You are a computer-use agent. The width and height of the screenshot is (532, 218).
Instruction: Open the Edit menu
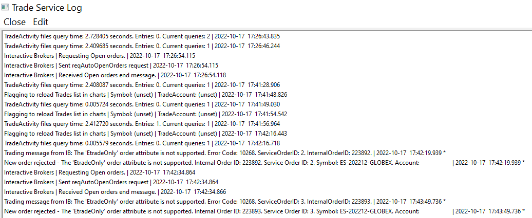[x=41, y=22]
